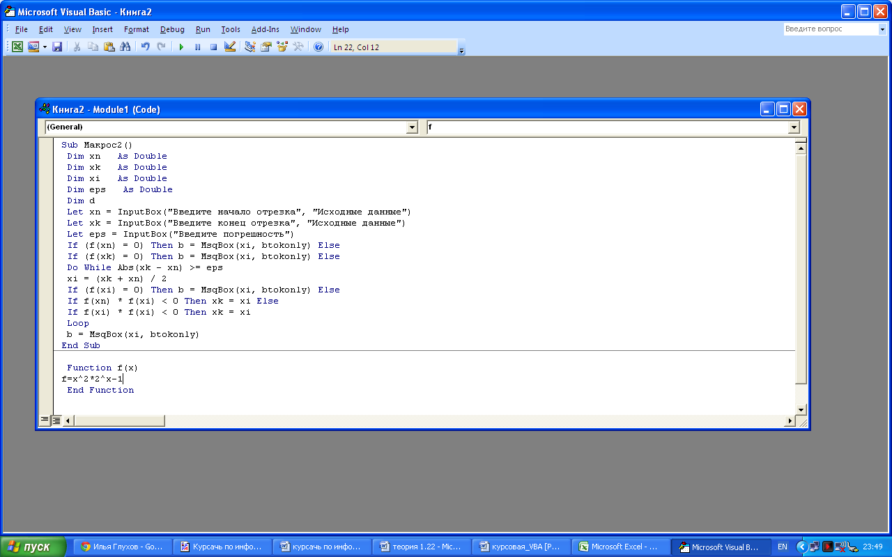Open the Help menu
This screenshot has height=557, width=892.
[x=341, y=29]
